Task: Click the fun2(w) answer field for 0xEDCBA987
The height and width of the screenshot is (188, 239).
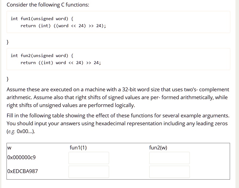Action: click(169, 171)
